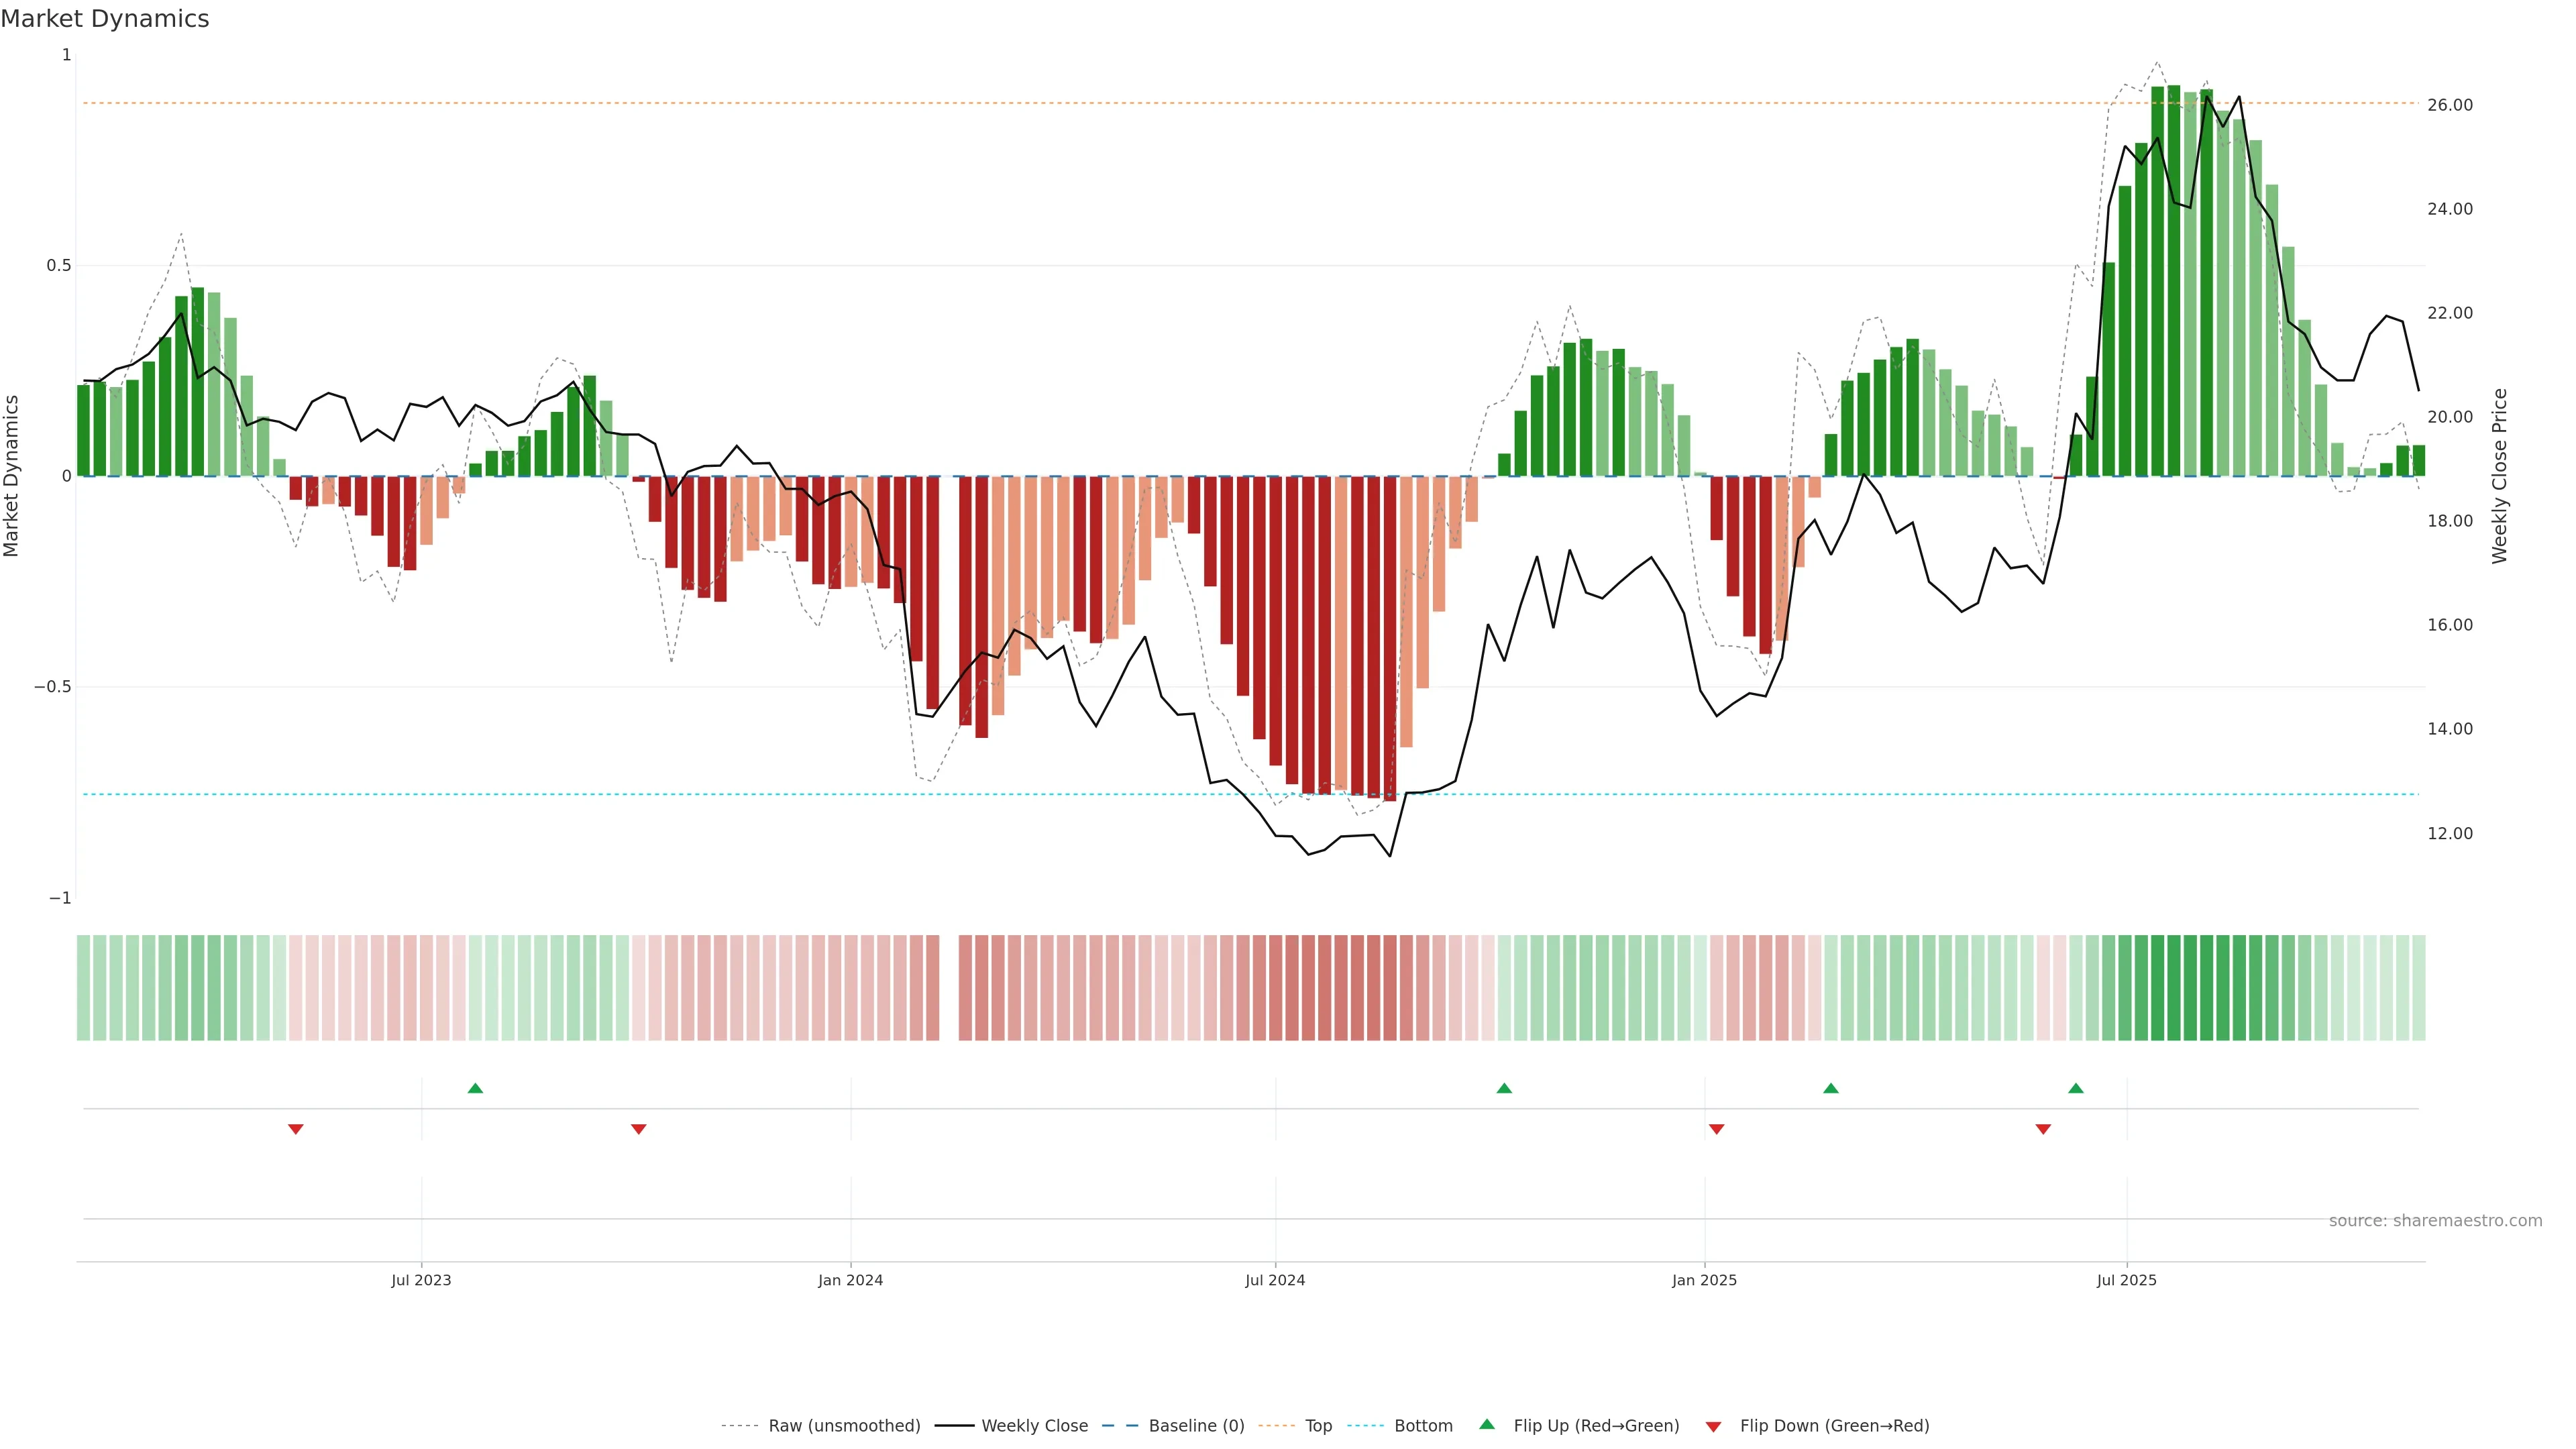Image resolution: width=2576 pixels, height=1449 pixels.
Task: Click the Jul 2025 x-axis label
Action: point(2126,1280)
